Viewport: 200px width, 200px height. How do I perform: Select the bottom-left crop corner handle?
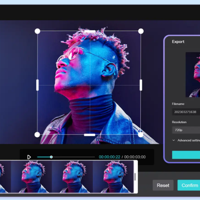[37, 135]
